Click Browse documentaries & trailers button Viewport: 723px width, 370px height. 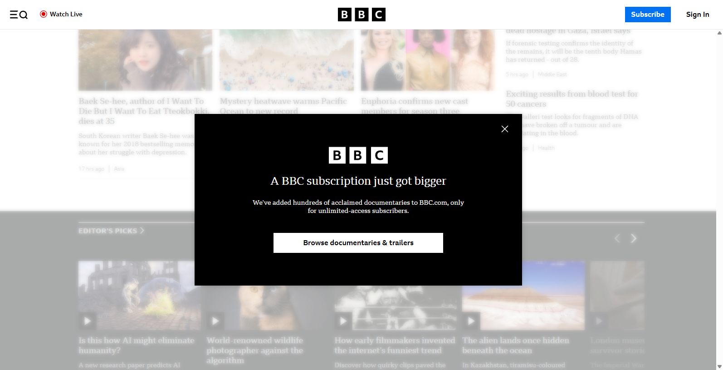click(x=358, y=243)
